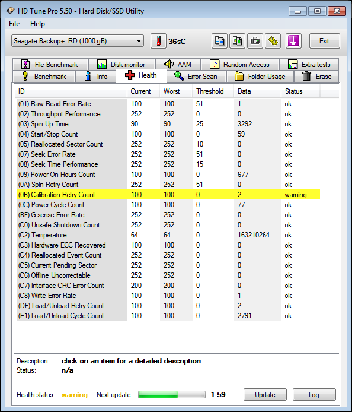Image resolution: width=352 pixels, height=412 pixels.
Task: Select the Interface CRC Error Count row
Action: [169, 286]
